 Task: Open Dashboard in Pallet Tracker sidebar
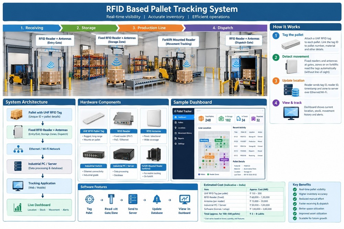[183, 117]
